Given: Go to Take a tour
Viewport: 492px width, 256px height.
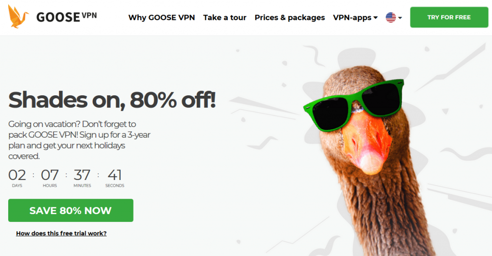Looking at the screenshot, I should (x=225, y=18).
